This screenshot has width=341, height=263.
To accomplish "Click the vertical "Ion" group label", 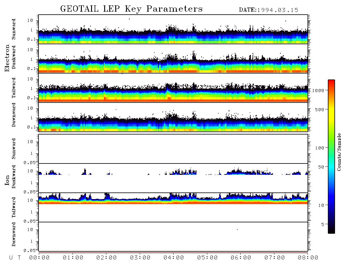I will point(7,180).
